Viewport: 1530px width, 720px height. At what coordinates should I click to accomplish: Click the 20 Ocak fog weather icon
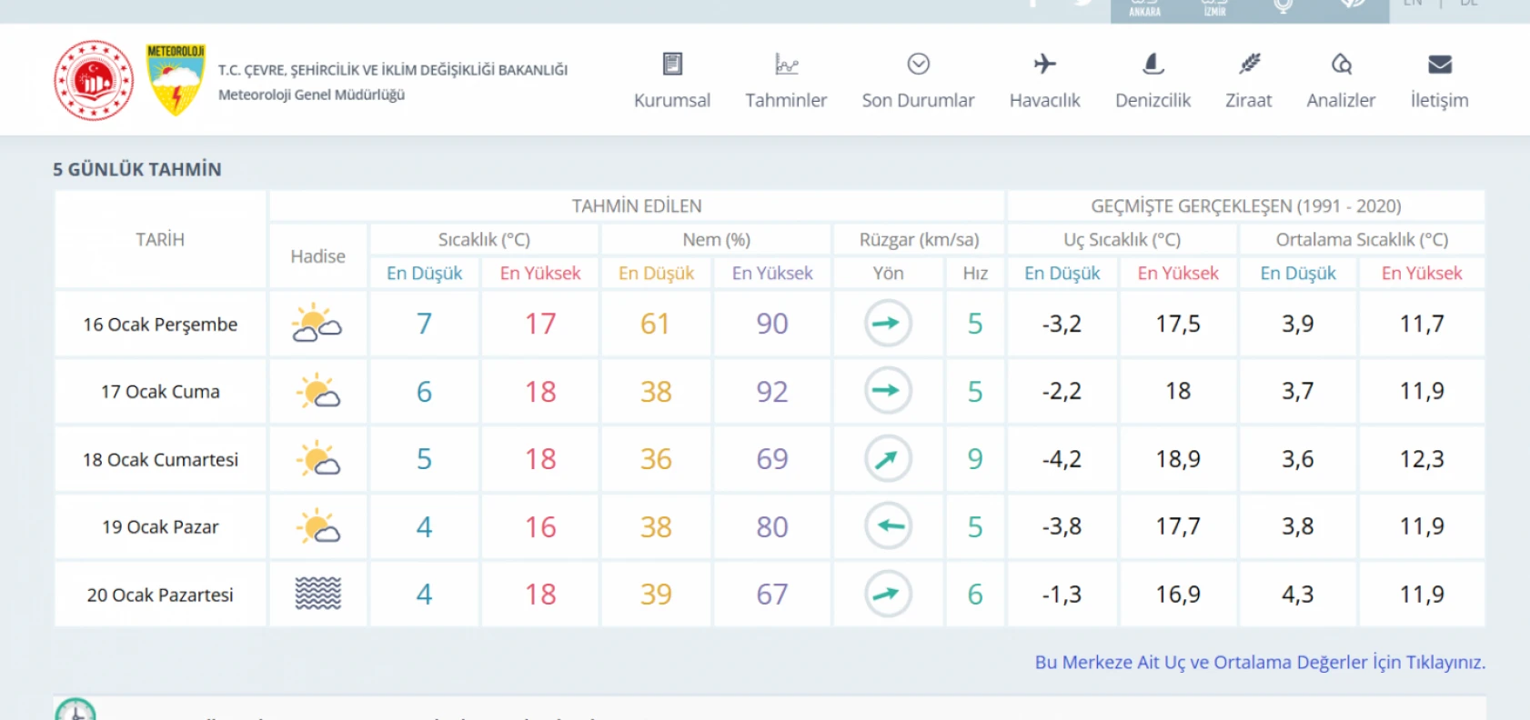(x=317, y=594)
